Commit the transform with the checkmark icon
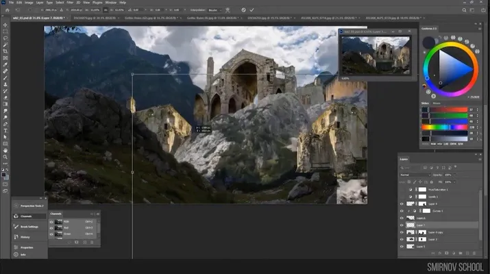This screenshot has width=490, height=274. pyautogui.click(x=252, y=10)
